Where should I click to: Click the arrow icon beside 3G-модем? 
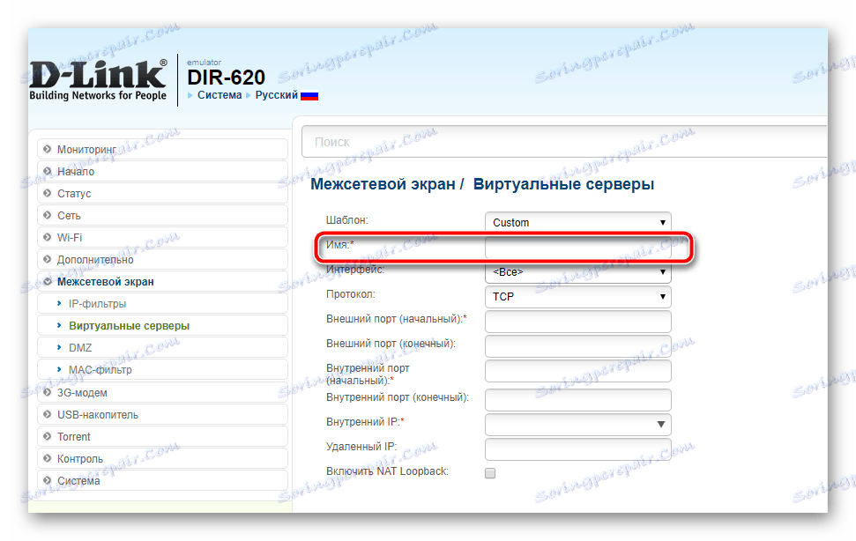45,392
